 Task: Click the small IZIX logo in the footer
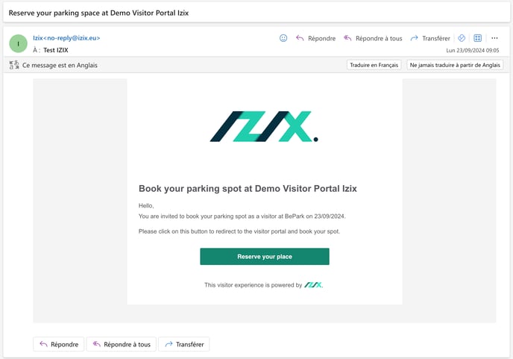313,285
